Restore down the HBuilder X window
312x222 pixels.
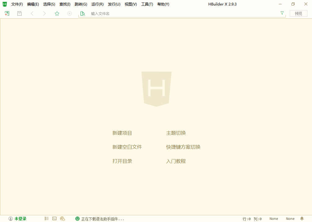[293, 4]
